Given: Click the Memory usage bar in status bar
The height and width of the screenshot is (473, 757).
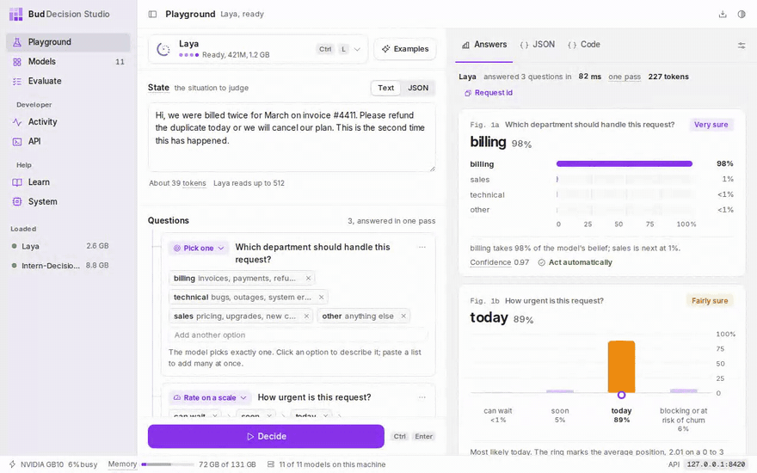Looking at the screenshot, I should coord(168,464).
